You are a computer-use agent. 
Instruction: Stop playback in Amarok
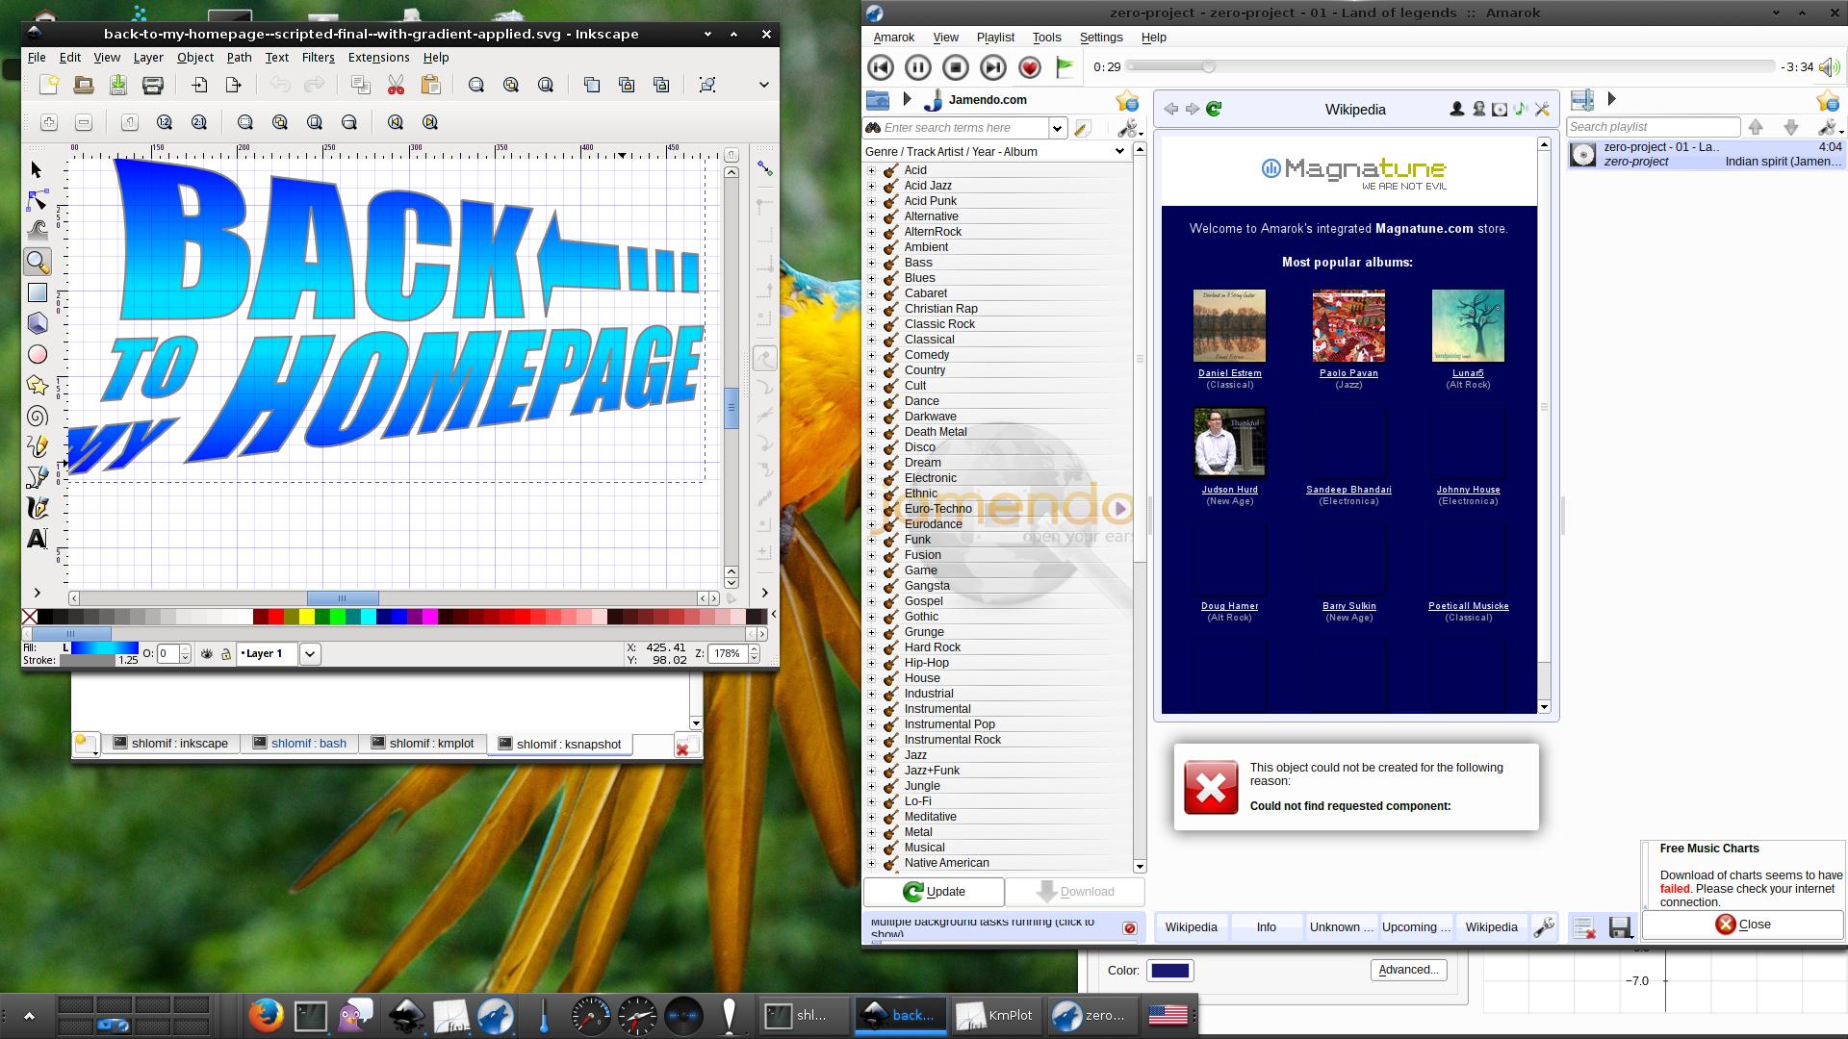click(x=955, y=67)
